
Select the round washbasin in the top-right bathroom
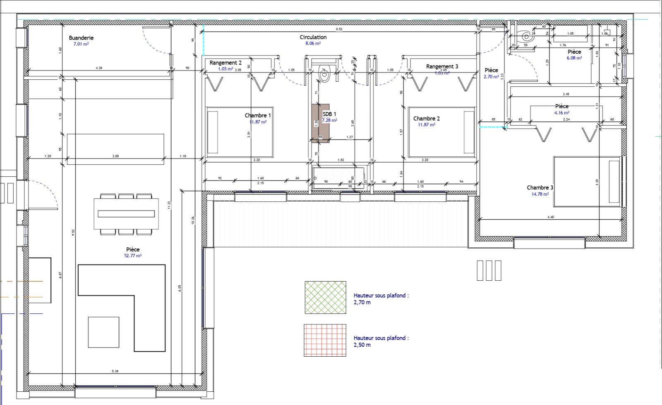[x=526, y=36]
